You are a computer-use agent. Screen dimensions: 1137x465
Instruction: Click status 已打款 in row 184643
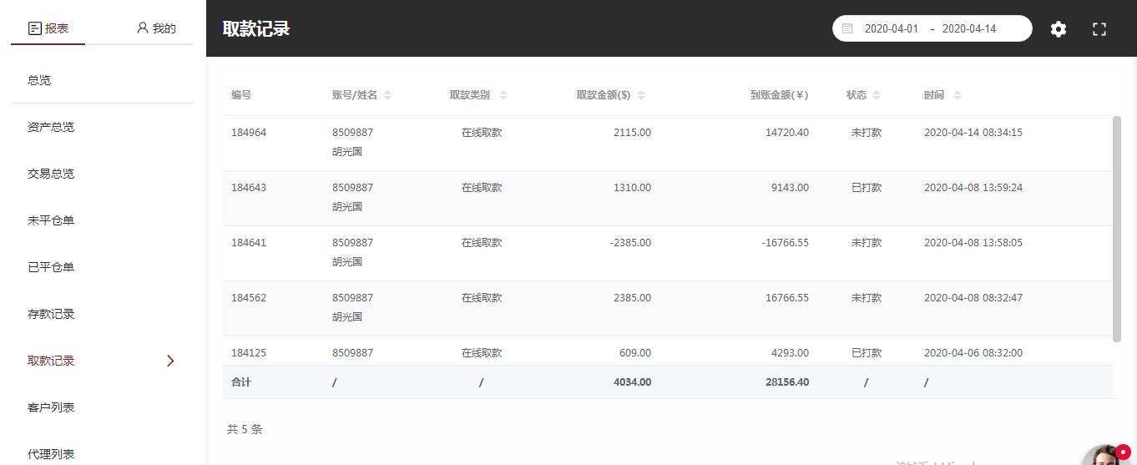(x=867, y=188)
